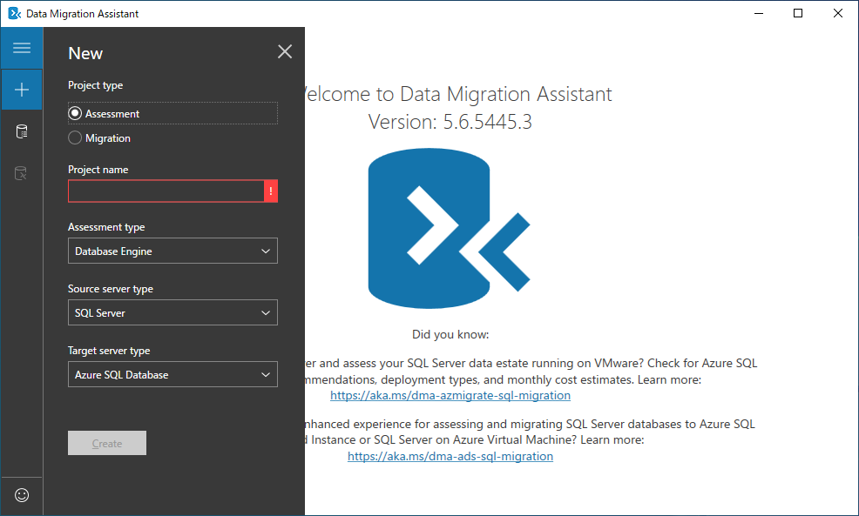Click the project name error indicator

click(271, 191)
